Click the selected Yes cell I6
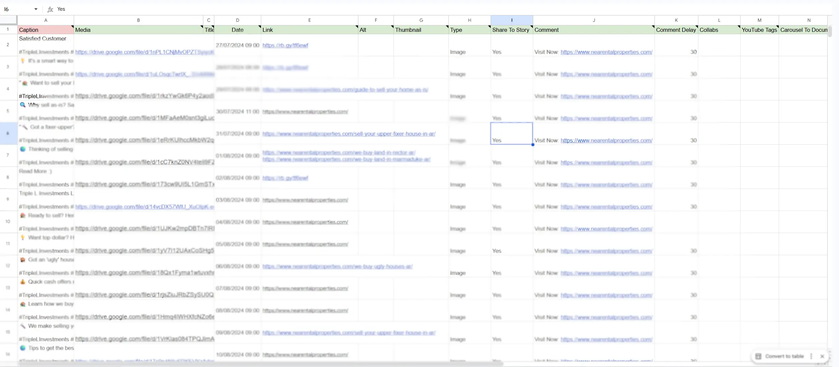This screenshot has height=367, width=839. pyautogui.click(x=511, y=133)
